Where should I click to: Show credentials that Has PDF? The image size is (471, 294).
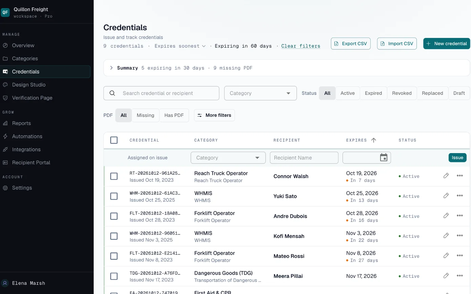pyautogui.click(x=174, y=115)
